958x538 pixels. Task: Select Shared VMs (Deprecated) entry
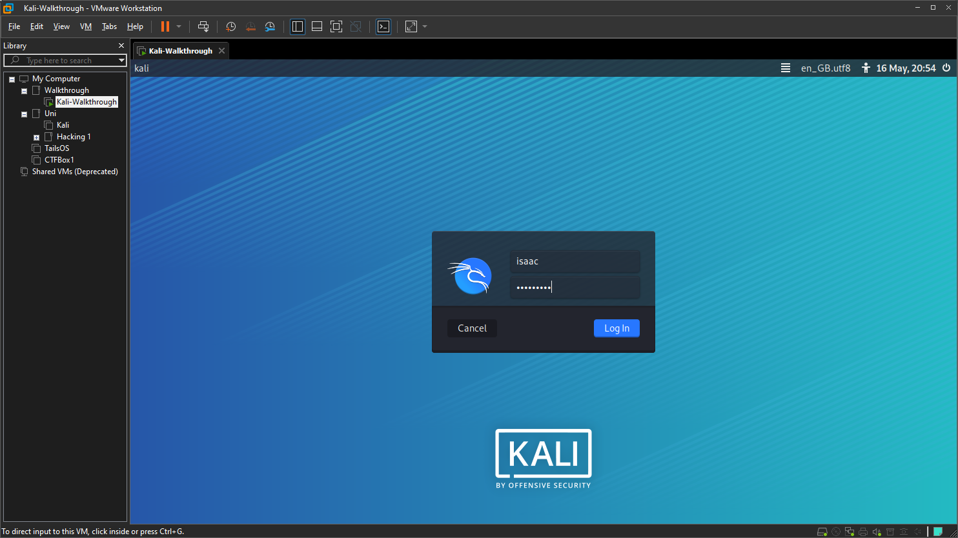(x=75, y=172)
